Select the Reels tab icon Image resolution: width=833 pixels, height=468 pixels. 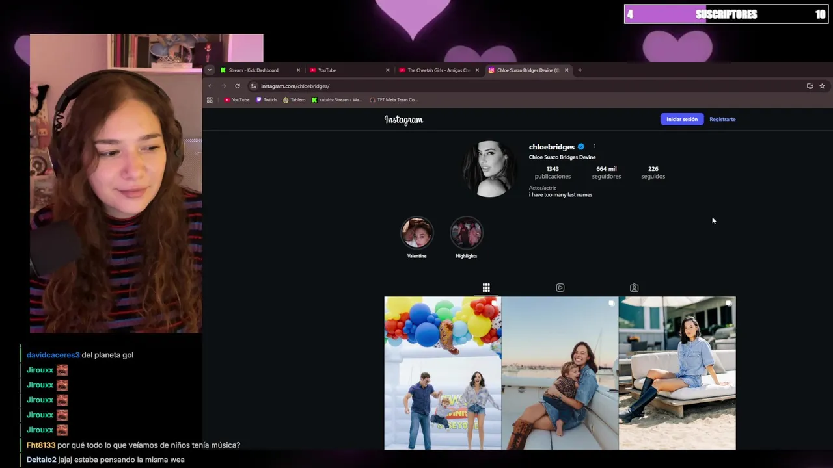click(x=560, y=287)
